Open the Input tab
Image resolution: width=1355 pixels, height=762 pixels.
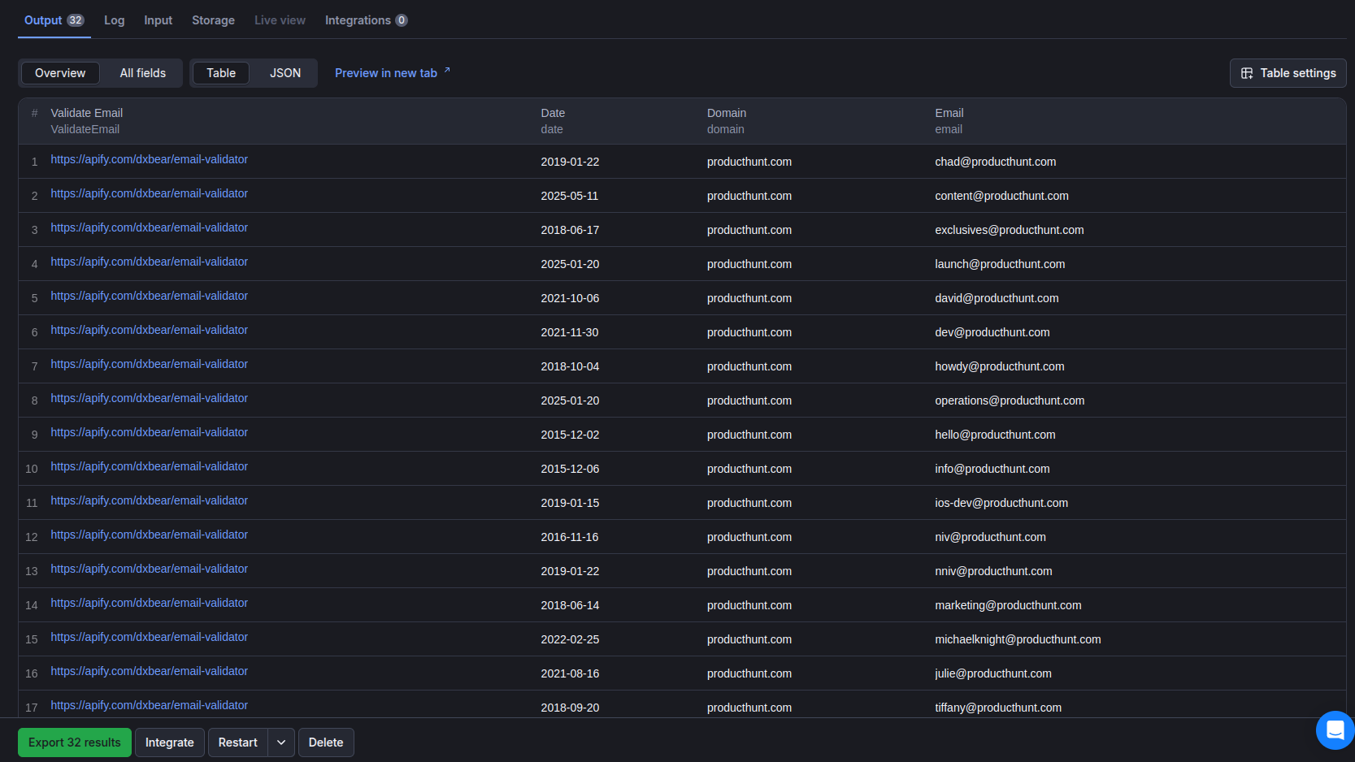coord(159,20)
